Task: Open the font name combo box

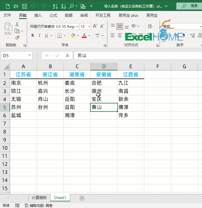Action: click(54, 26)
